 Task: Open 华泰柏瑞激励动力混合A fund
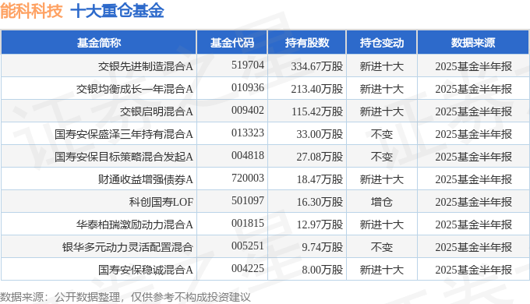pyautogui.click(x=135, y=224)
